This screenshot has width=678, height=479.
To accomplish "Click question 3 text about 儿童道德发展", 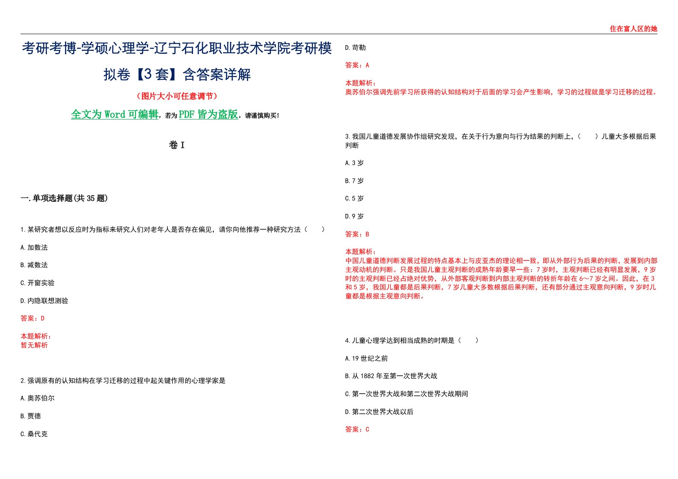I will 501,141.
